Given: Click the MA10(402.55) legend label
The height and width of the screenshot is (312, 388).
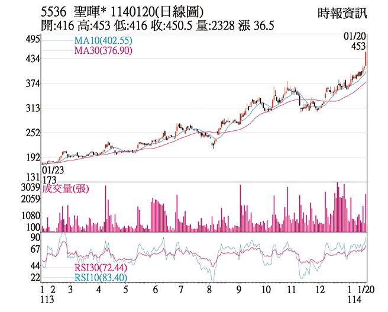Looking at the screenshot, I should tap(104, 41).
